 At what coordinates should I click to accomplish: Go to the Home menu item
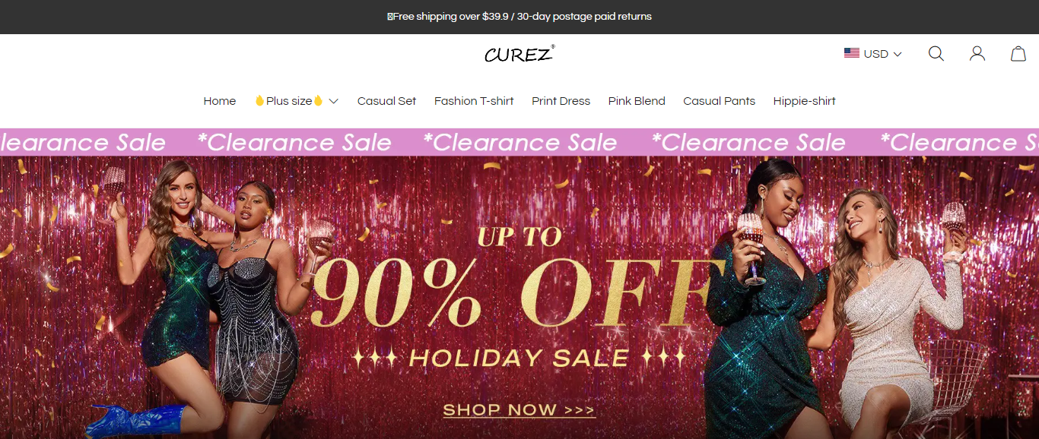tap(220, 101)
